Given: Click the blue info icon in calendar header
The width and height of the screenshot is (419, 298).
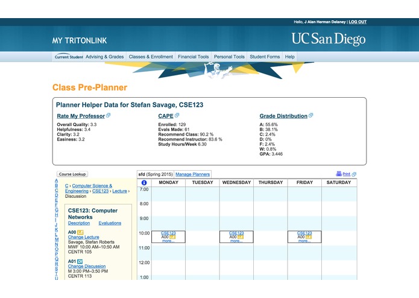Looking at the screenshot, I should [x=144, y=183].
